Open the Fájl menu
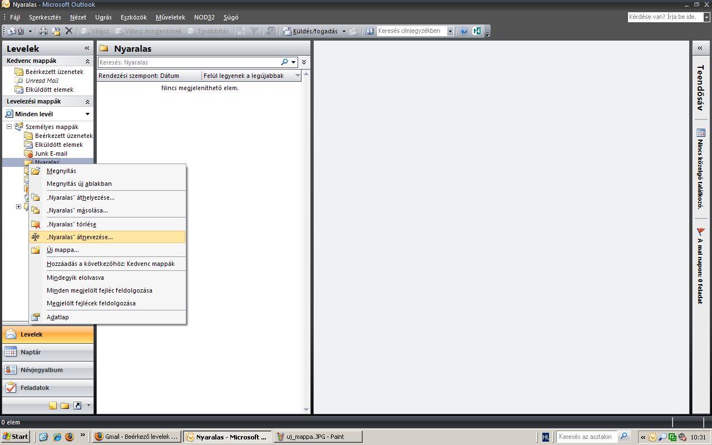Image resolution: width=712 pixels, height=445 pixels. point(15,17)
